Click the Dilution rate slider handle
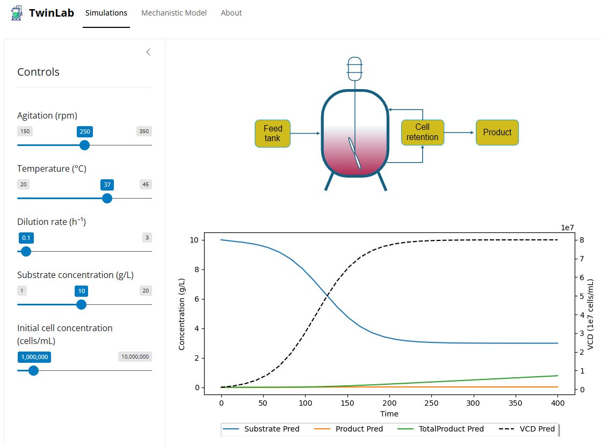The image size is (601, 446). click(26, 251)
